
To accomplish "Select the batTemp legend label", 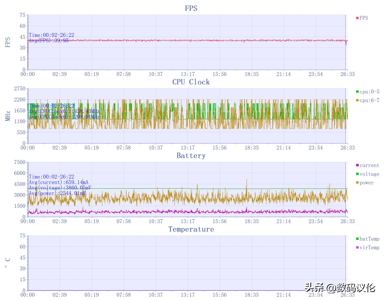I will coord(369,239).
